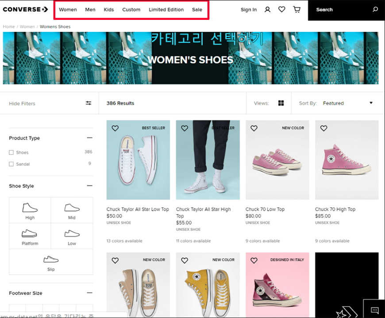Open Chuck Taylor All Star High Top title
The height and width of the screenshot is (318, 385).
click(203, 212)
